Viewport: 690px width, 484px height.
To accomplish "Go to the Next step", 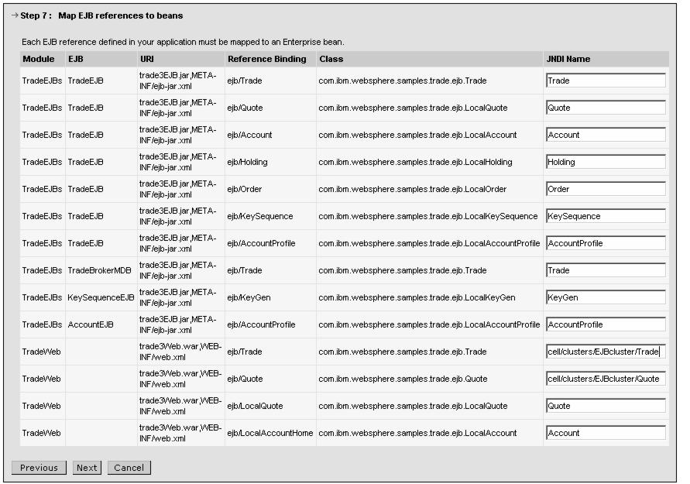I will click(87, 467).
